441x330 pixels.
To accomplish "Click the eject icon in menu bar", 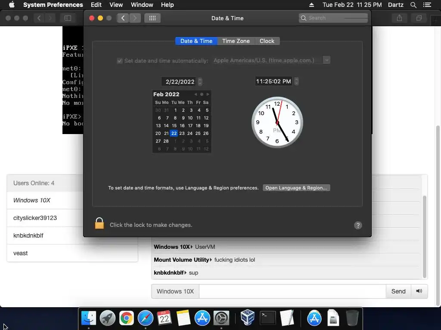I will (311, 5).
